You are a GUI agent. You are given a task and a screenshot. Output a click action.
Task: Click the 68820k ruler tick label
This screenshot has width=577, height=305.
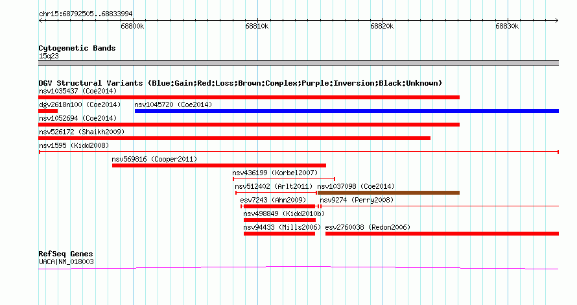click(x=382, y=26)
